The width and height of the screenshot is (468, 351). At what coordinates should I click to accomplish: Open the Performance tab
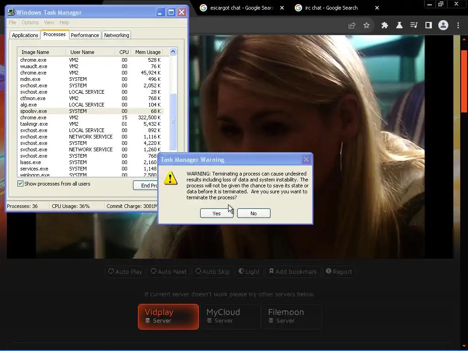click(85, 35)
